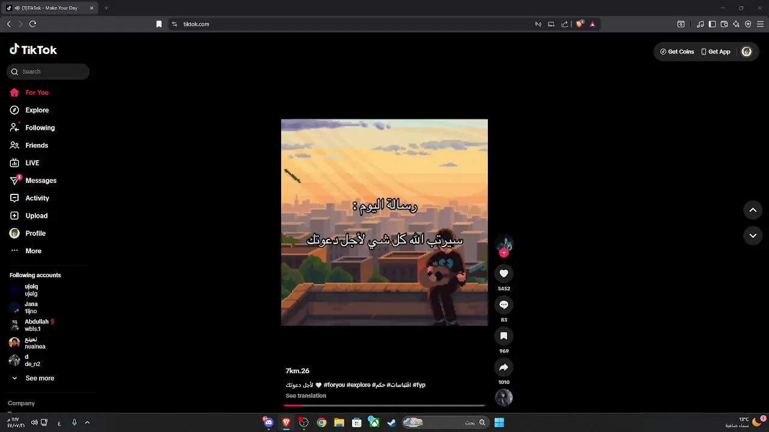Share the video with arrow icon
Viewport: 769px width, 432px height.
[503, 367]
